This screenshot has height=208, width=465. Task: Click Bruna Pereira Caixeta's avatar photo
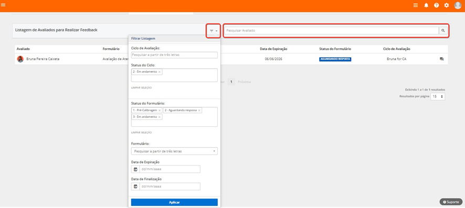click(20, 59)
